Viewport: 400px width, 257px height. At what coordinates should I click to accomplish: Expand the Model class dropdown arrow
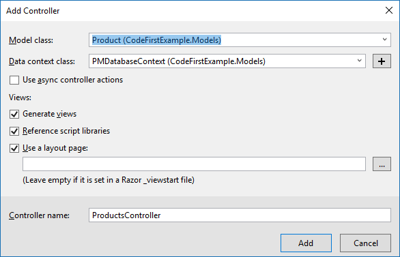pos(385,40)
